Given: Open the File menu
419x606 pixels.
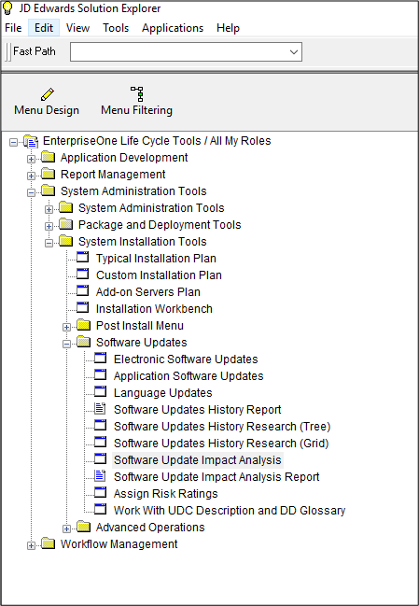Looking at the screenshot, I should coord(13,28).
